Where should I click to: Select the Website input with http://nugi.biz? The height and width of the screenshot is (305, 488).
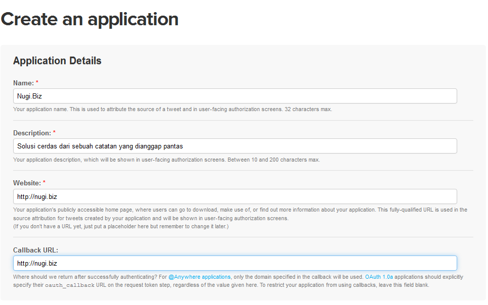pos(235,196)
